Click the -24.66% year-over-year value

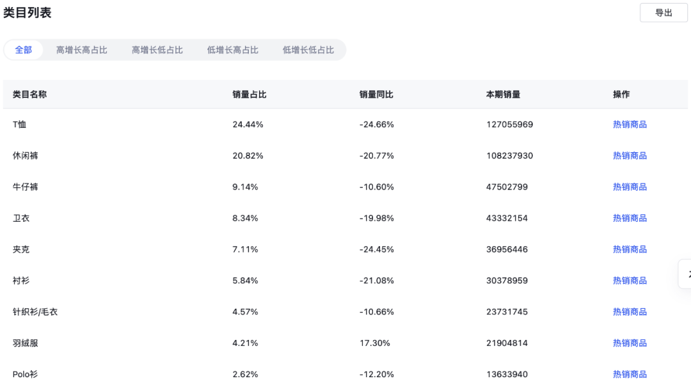click(376, 125)
